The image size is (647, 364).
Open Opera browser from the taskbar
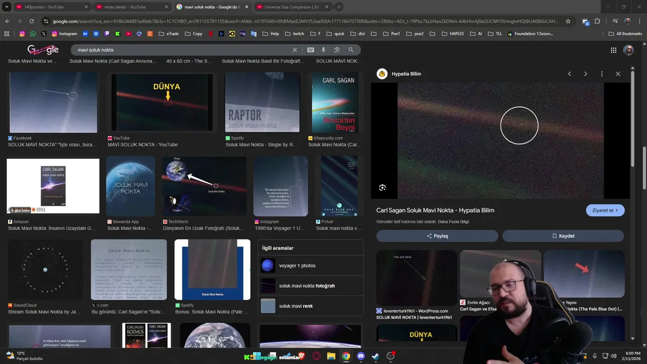pyautogui.click(x=316, y=356)
